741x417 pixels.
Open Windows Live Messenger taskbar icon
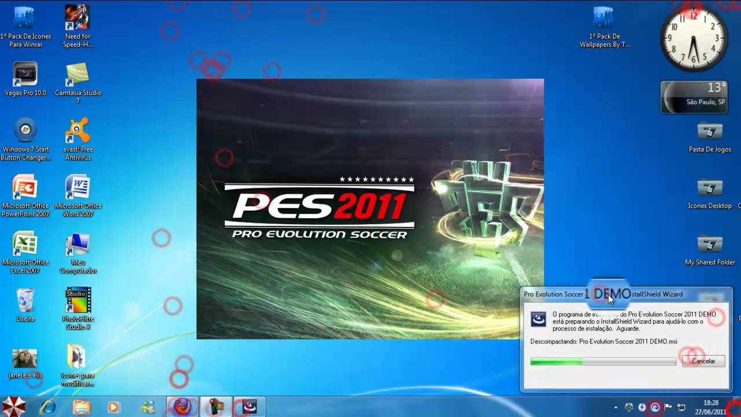(x=148, y=407)
